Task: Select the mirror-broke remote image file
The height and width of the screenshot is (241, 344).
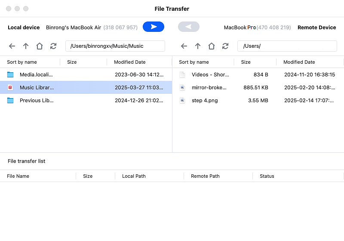Action: tap(209, 87)
